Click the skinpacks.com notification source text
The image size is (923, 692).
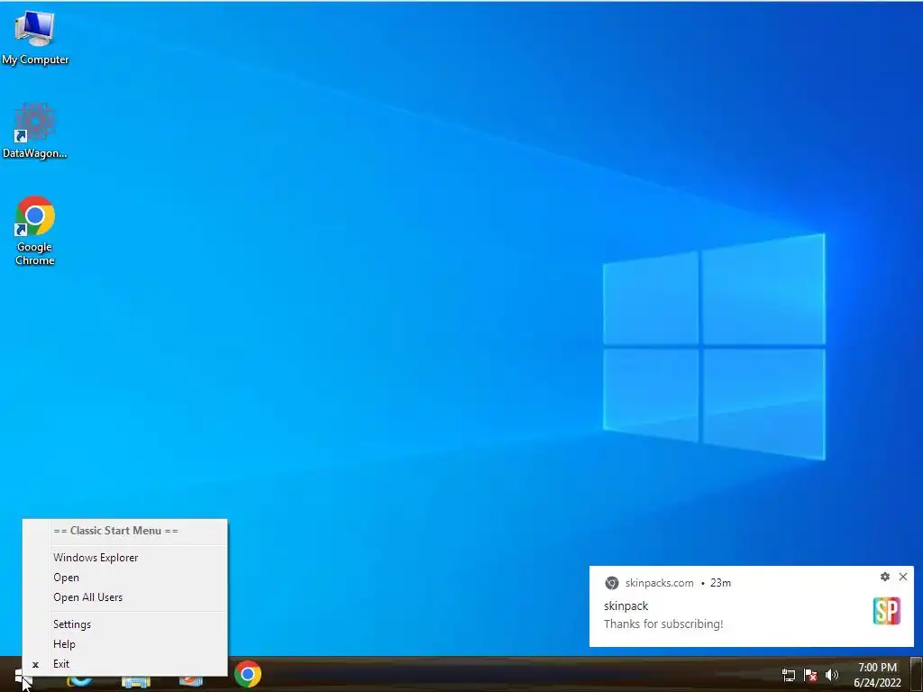[659, 583]
